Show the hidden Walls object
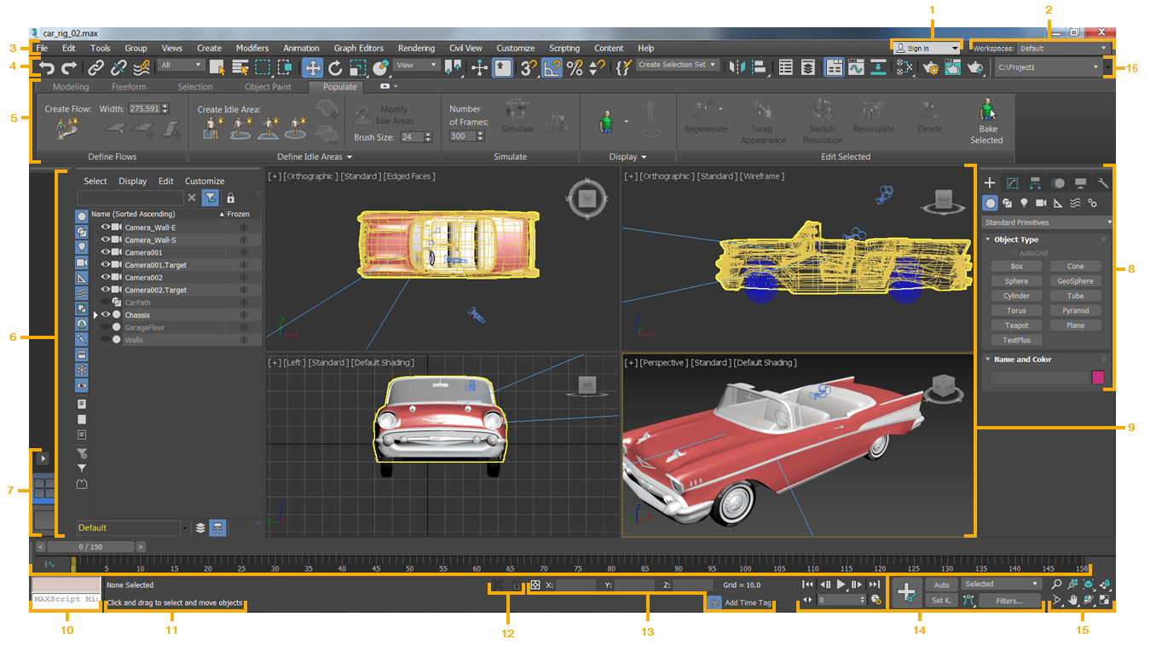Viewport: 1156px width, 645px height. [x=107, y=340]
